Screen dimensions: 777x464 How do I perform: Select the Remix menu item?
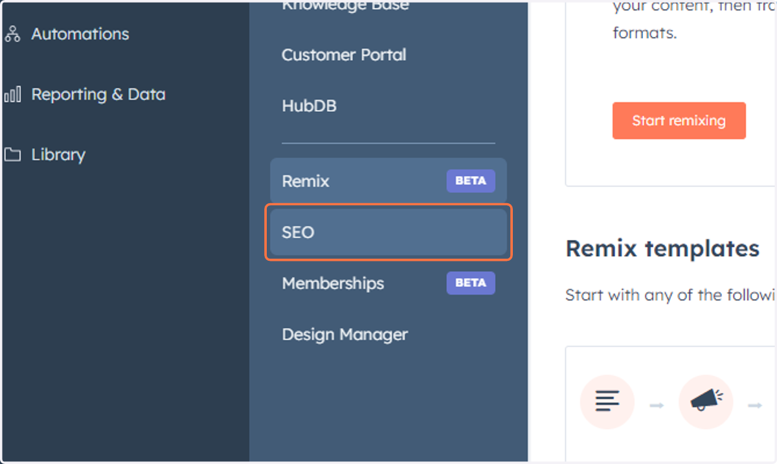[388, 181]
